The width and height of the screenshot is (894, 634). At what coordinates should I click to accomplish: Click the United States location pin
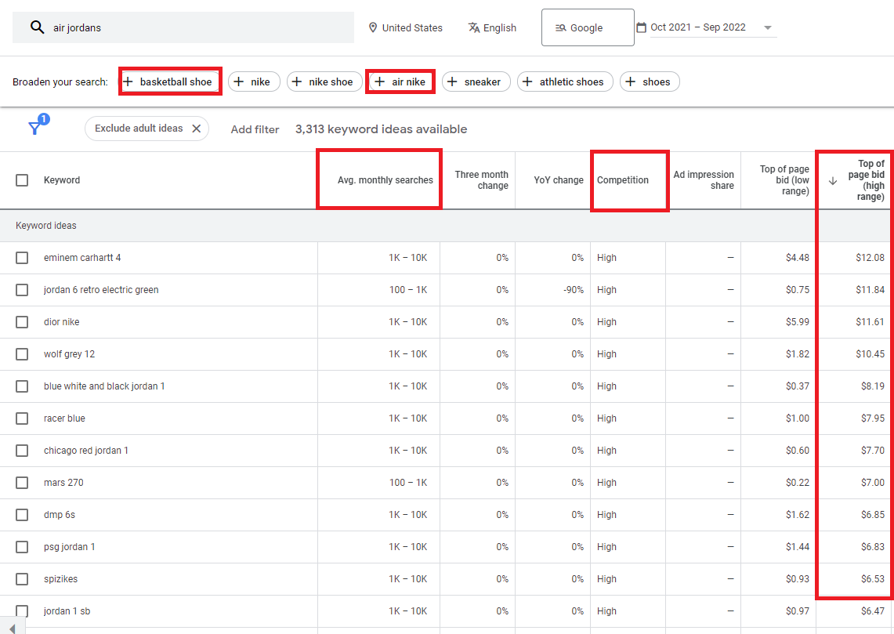373,27
